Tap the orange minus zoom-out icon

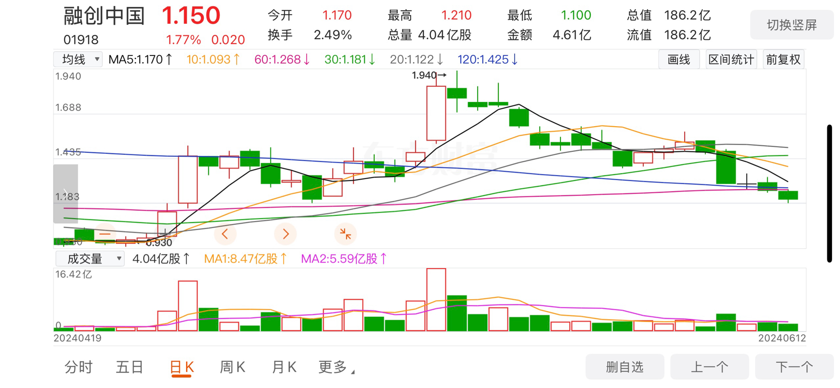point(105,234)
